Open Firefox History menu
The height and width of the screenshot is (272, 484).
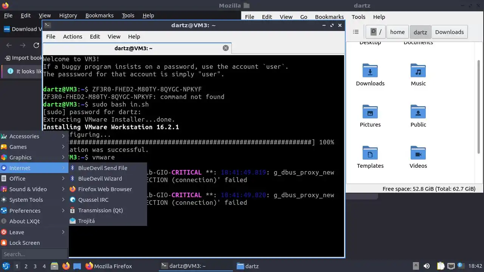pyautogui.click(x=68, y=15)
